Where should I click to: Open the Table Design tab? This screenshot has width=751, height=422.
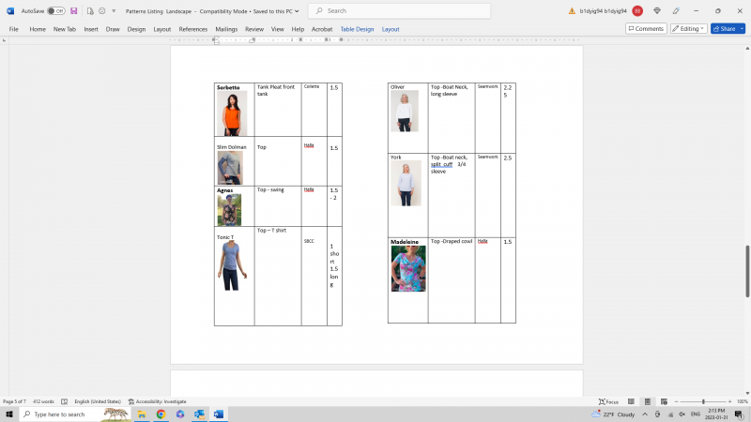pyautogui.click(x=357, y=29)
